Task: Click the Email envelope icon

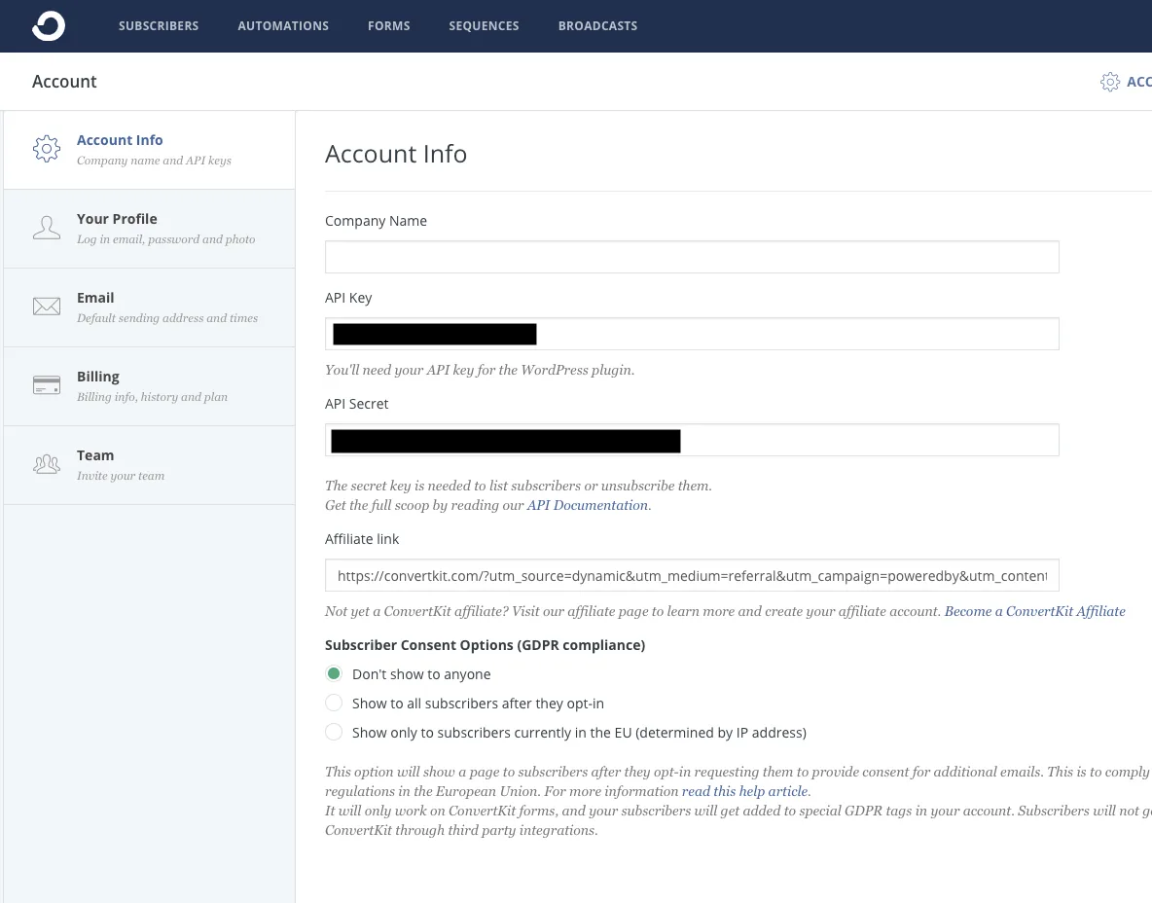Action: (47, 307)
